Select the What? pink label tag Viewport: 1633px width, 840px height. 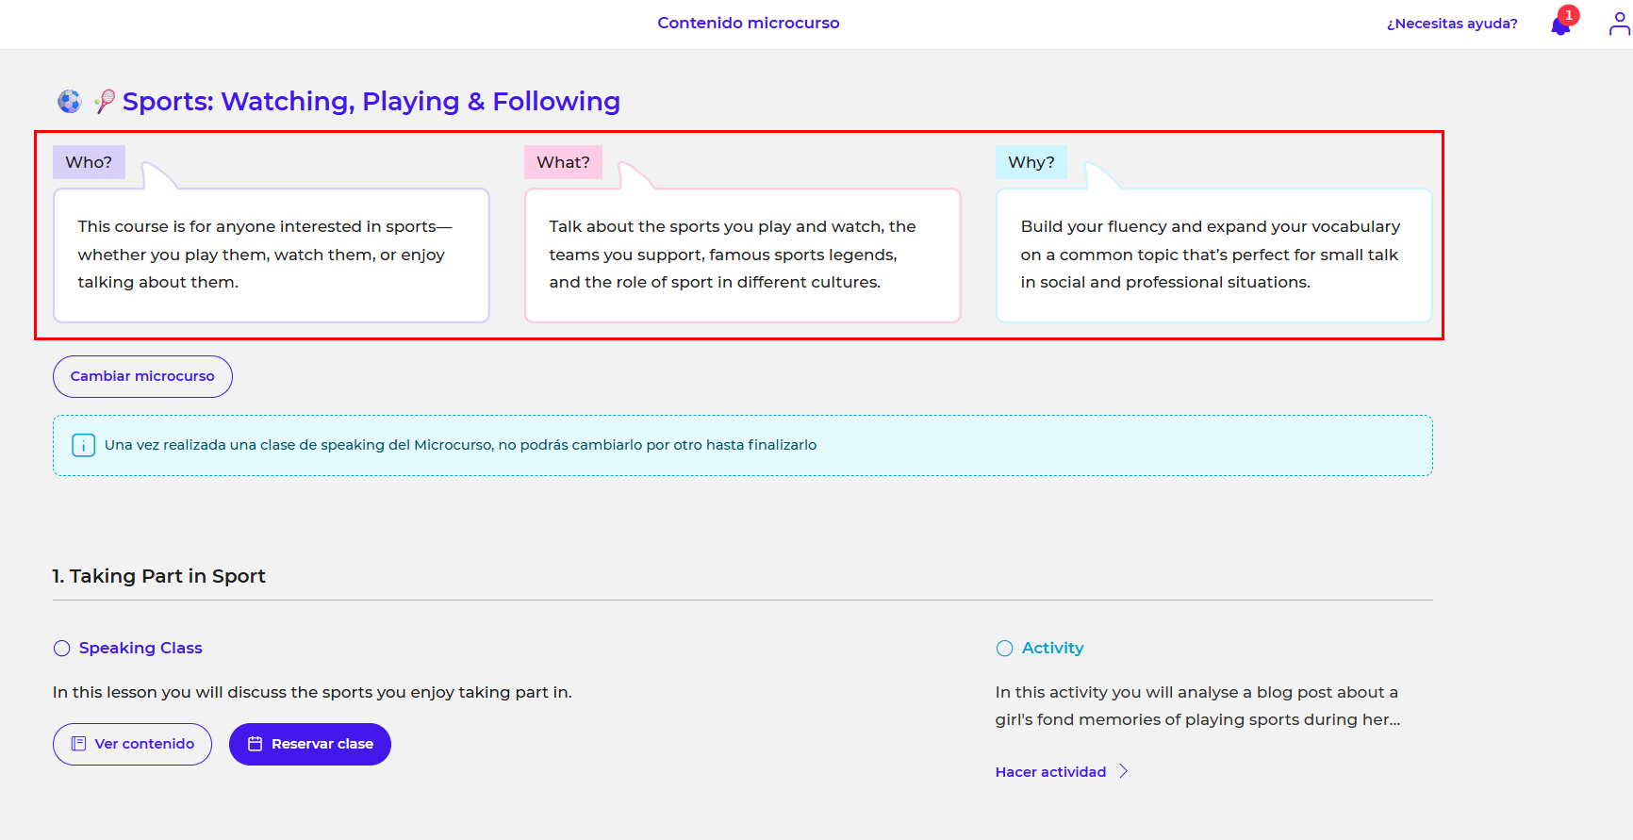tap(563, 162)
